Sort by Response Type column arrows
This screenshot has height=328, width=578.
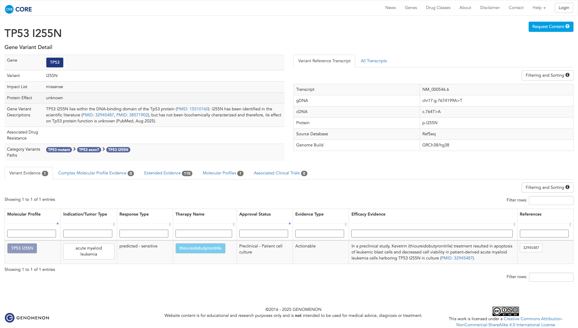170,224
